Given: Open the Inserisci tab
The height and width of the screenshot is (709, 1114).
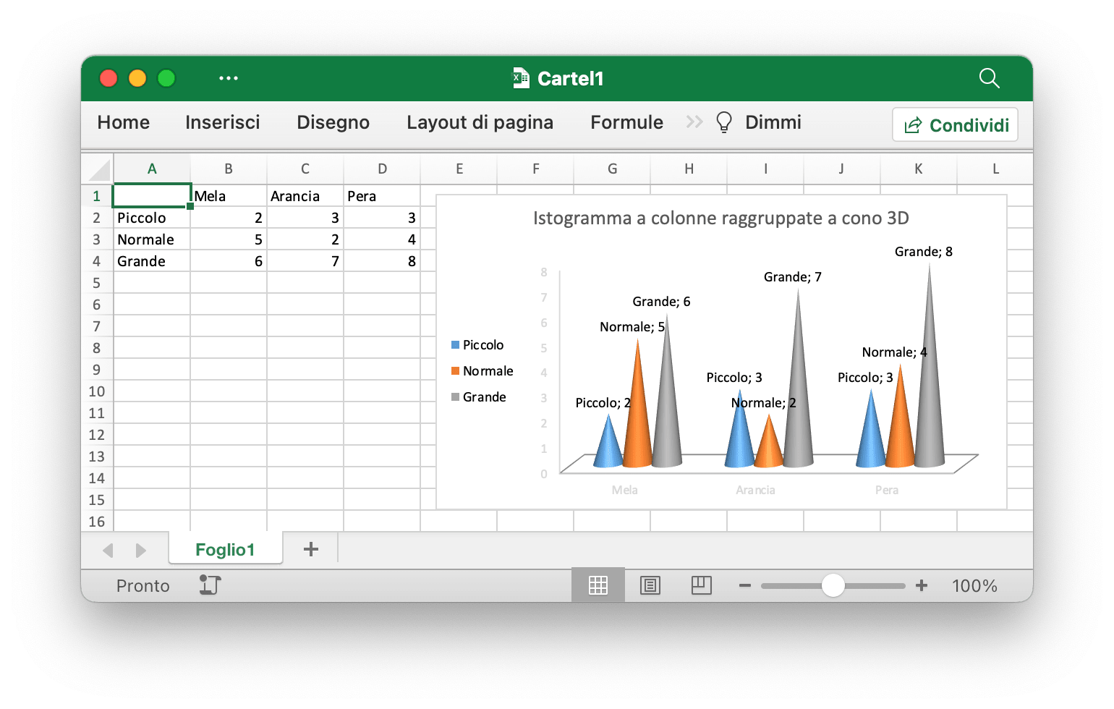Looking at the screenshot, I should [223, 122].
